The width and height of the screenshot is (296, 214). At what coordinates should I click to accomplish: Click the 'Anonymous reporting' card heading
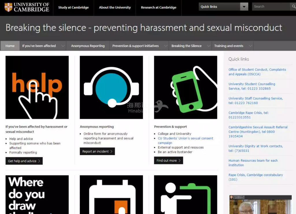[97, 127]
